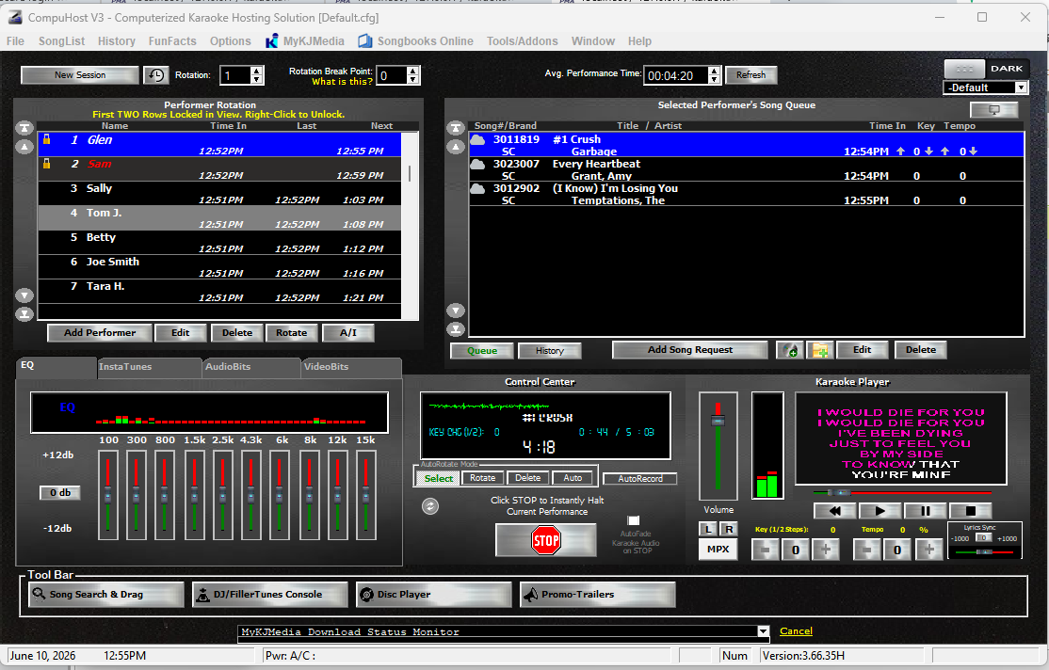
Task: Open Promo-Trailers tool
Action: [x=597, y=595]
